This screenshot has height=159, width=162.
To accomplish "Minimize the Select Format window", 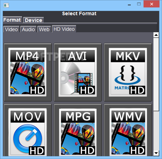I will click(x=129, y=5).
